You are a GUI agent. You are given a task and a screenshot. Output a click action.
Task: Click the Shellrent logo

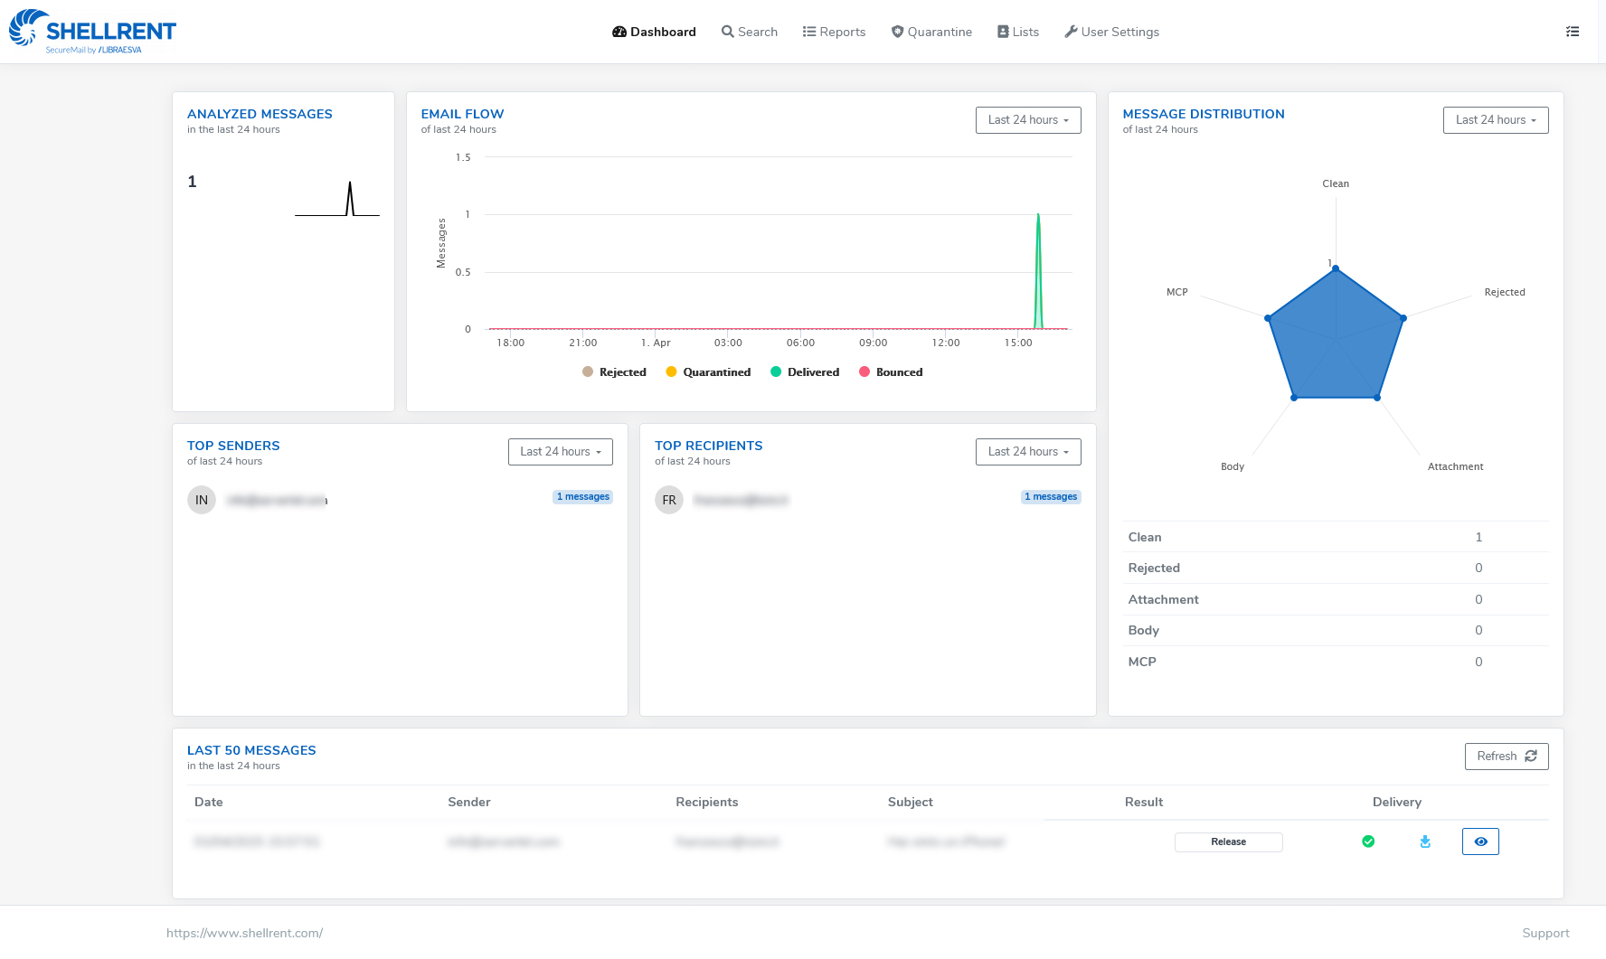[x=92, y=32]
